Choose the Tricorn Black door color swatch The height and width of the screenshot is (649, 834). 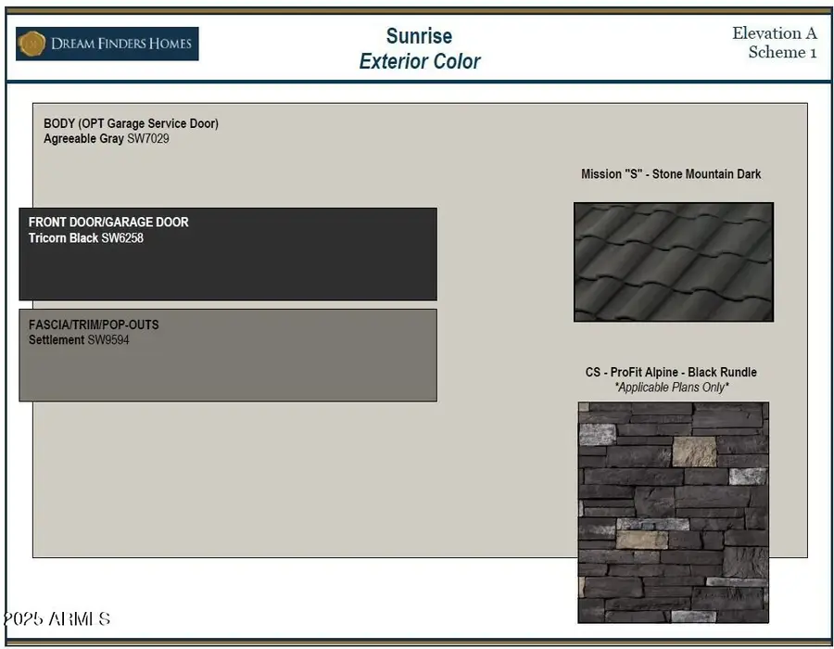[x=228, y=254]
